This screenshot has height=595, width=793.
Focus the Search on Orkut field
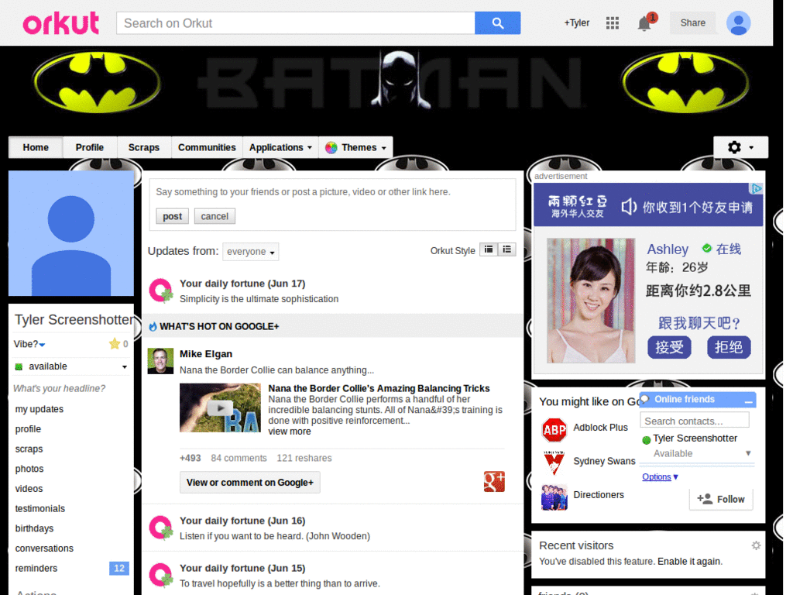point(295,23)
